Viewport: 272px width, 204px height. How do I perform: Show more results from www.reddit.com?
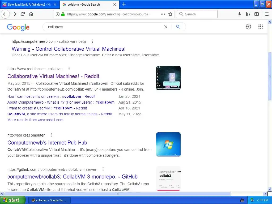pos(35,120)
